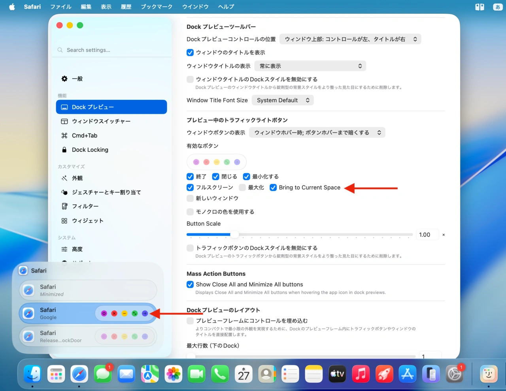The height and width of the screenshot is (391, 506).
Task: Open the 表示 menu
Action: coord(106,7)
